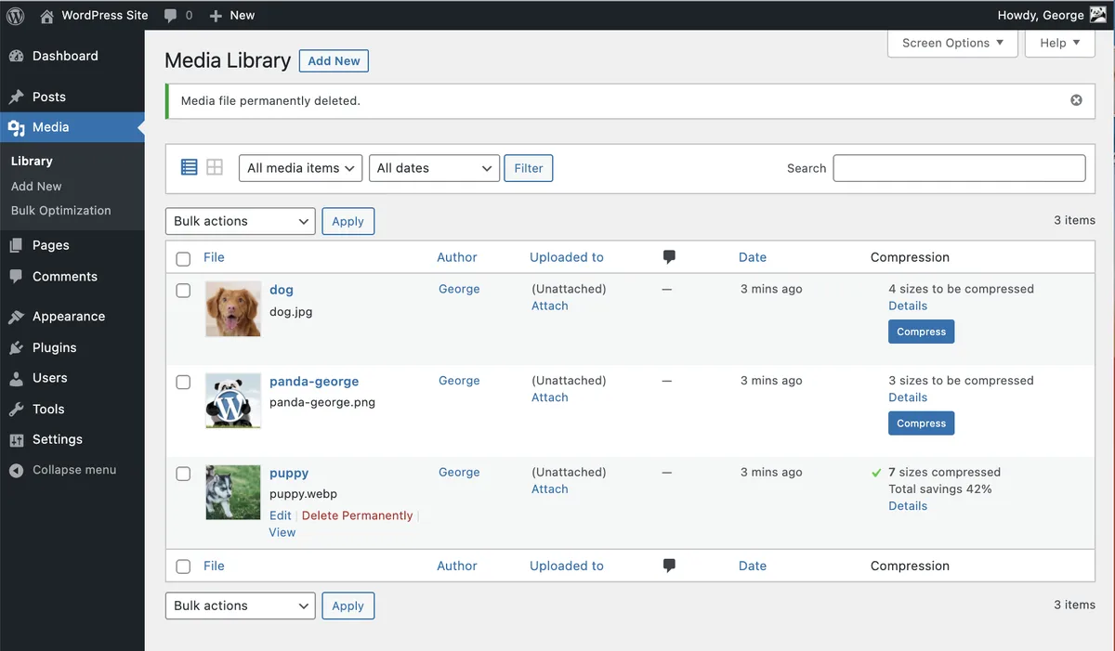Open the dog thumbnail

pos(233,309)
